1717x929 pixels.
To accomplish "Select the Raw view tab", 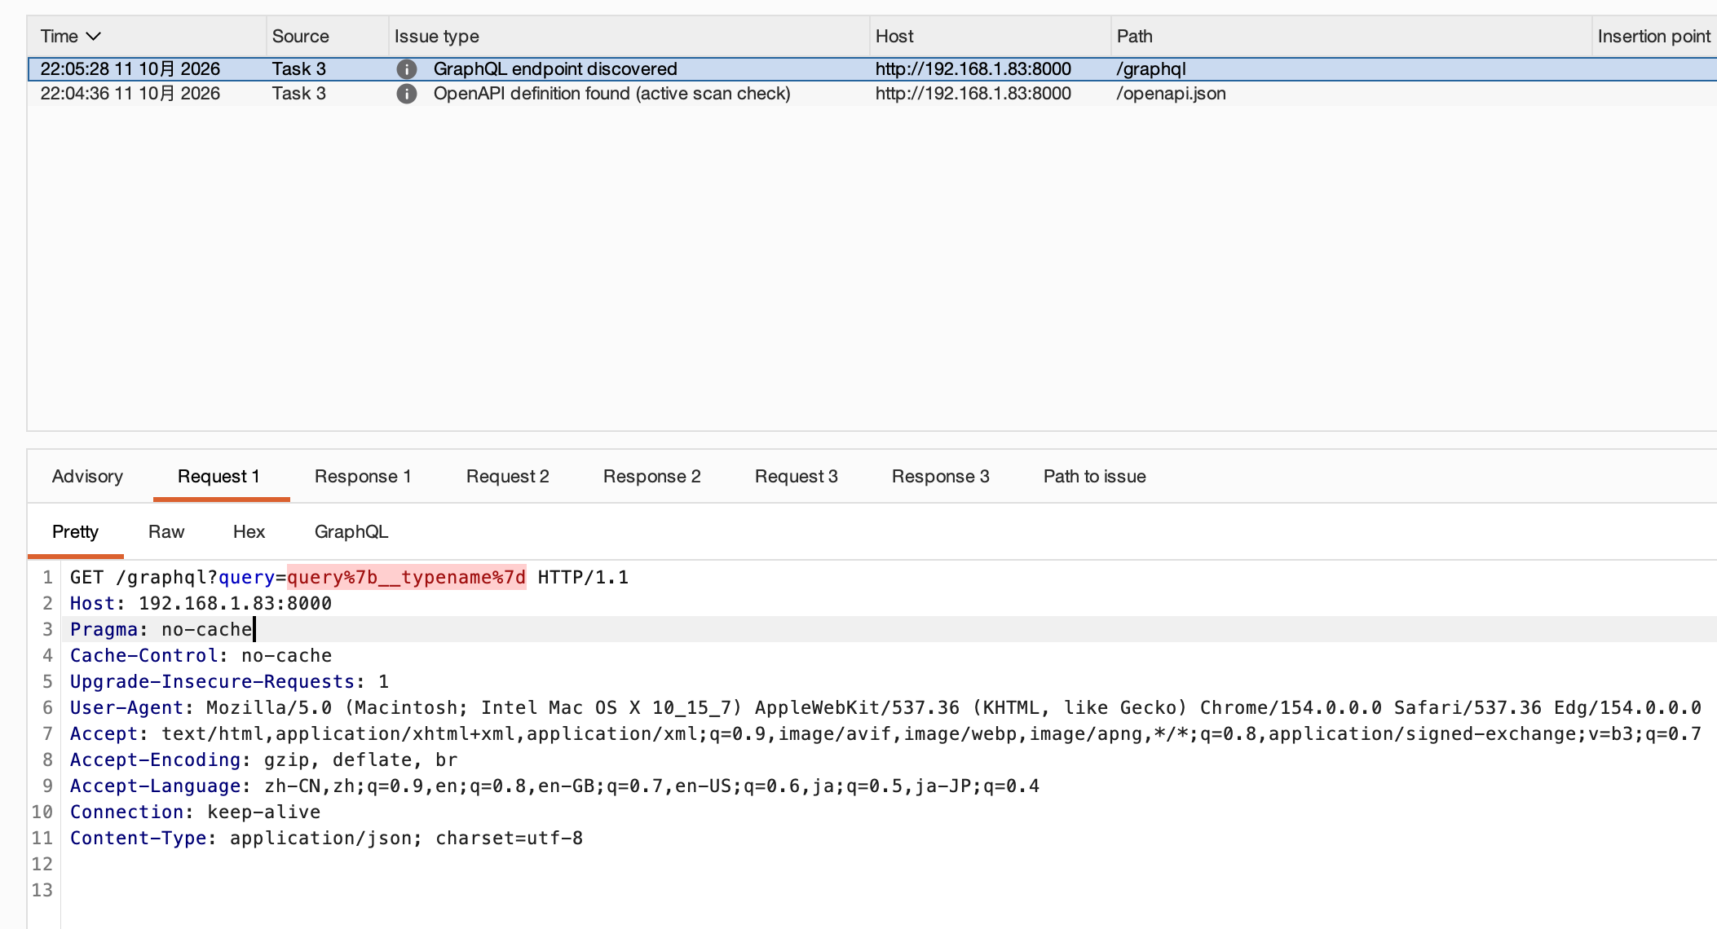I will [166, 532].
